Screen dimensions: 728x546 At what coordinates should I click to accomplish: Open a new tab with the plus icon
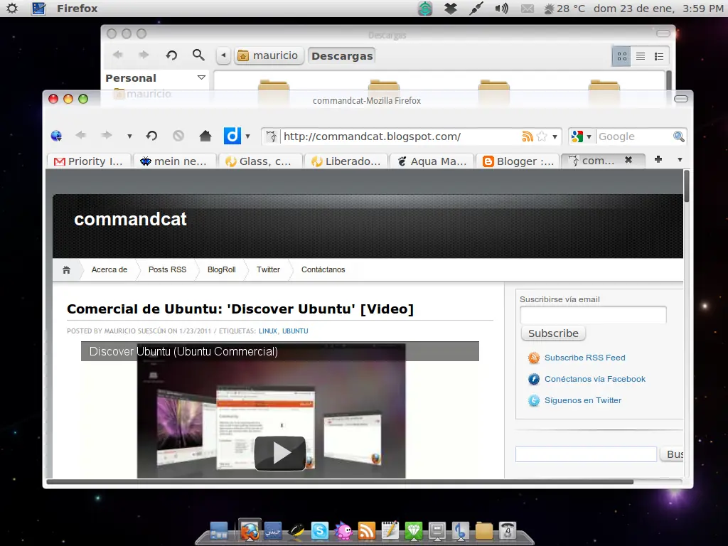point(658,159)
